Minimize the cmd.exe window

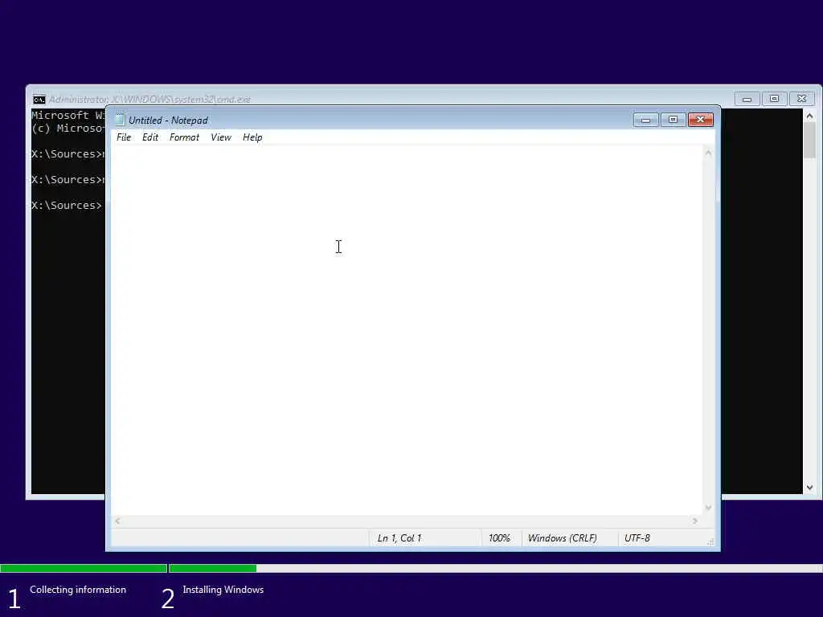tap(747, 99)
